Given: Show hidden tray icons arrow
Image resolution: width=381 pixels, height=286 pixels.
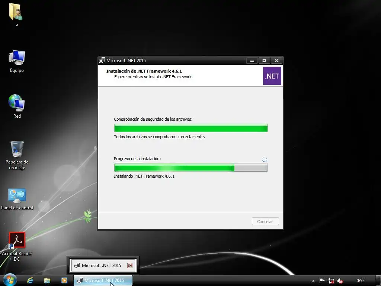Looking at the screenshot, I should pyautogui.click(x=313, y=281).
